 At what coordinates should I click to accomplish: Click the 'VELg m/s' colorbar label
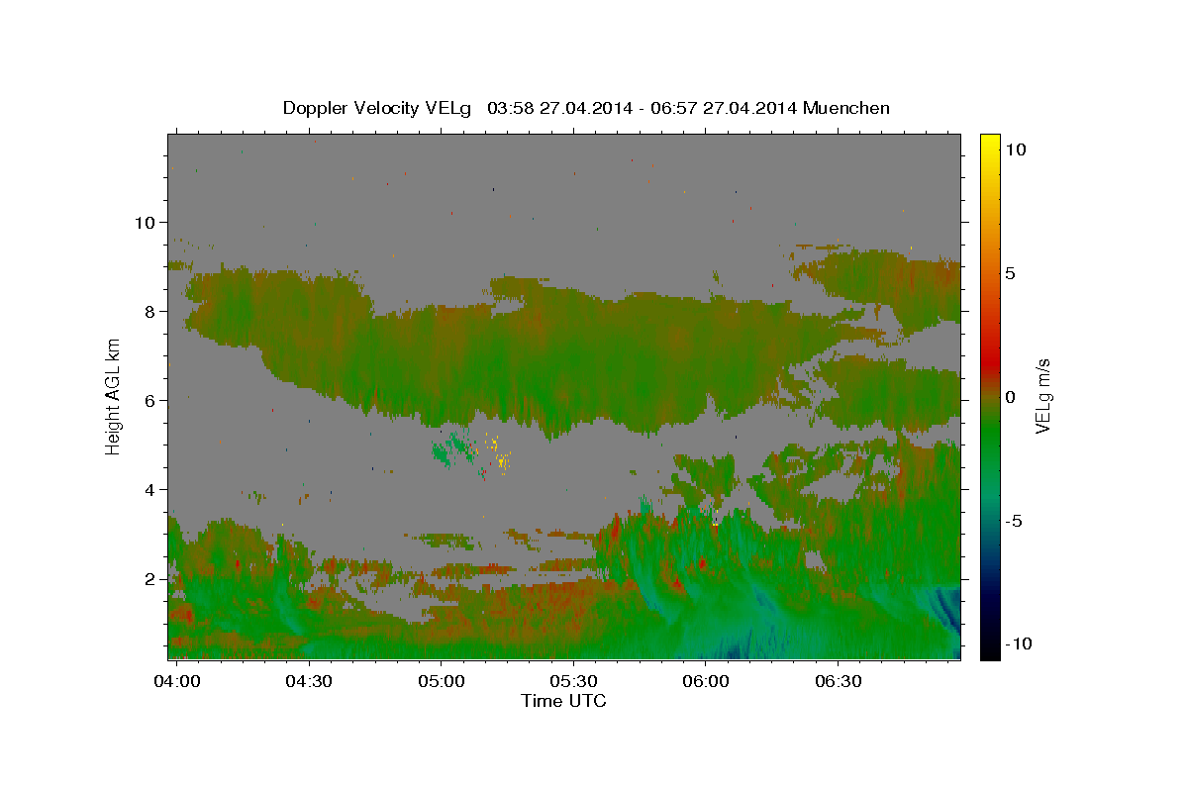coord(1042,396)
